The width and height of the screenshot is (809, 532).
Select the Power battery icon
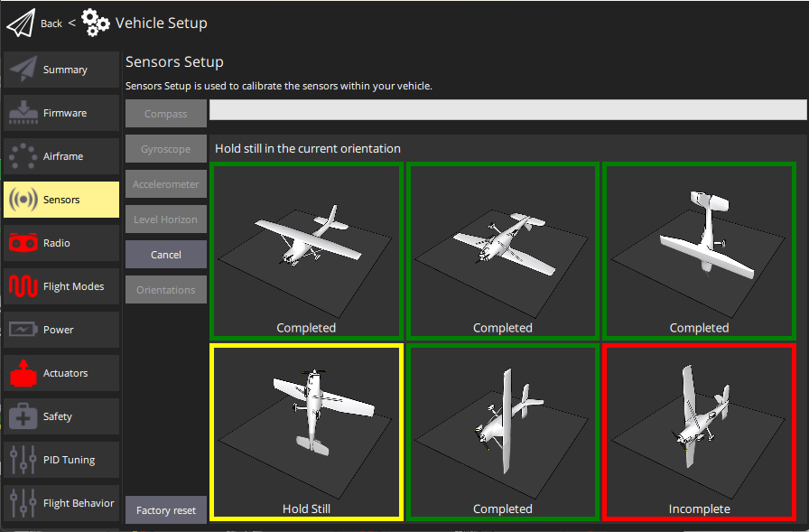[23, 330]
